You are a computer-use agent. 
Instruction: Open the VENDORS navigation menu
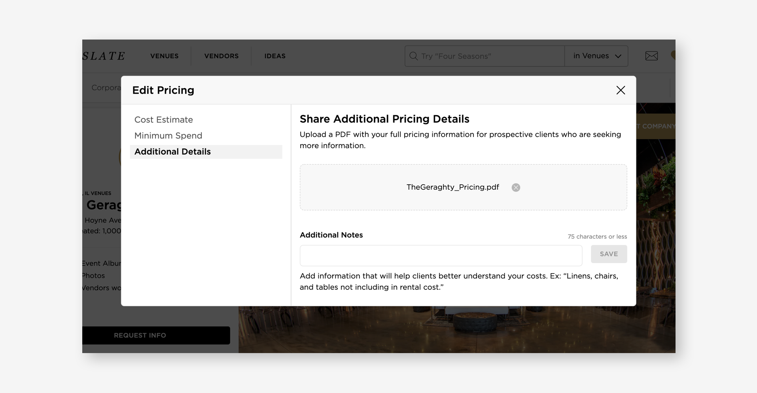point(221,56)
